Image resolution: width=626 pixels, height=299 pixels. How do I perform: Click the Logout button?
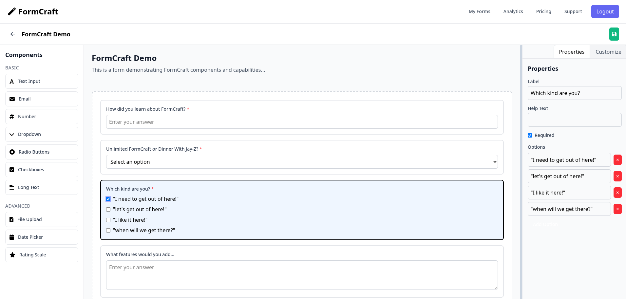point(605,11)
